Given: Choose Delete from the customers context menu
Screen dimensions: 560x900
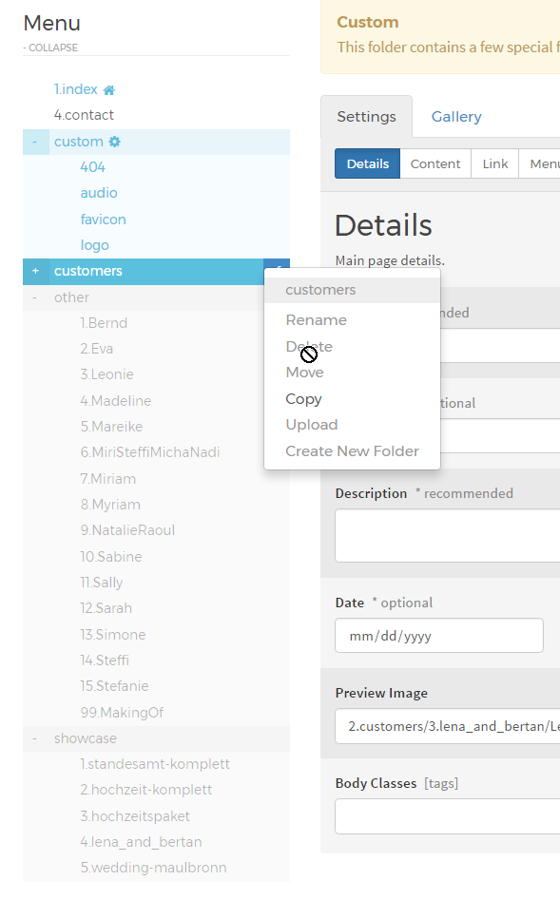Looking at the screenshot, I should coord(309,347).
